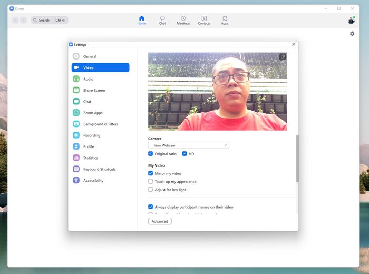Open the Chat tab in top navigation

pos(162,20)
